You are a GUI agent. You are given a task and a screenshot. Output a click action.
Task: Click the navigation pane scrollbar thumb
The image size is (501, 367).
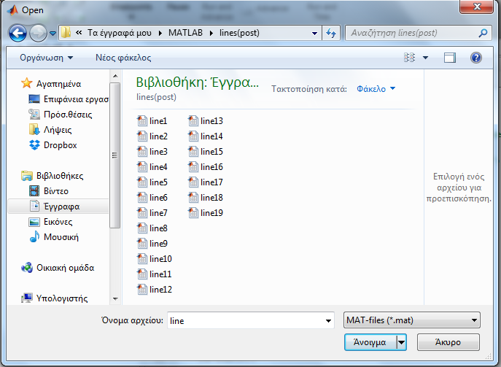115,155
